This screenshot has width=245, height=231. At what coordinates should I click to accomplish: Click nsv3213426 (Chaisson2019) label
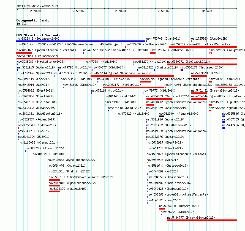(x=157, y=67)
